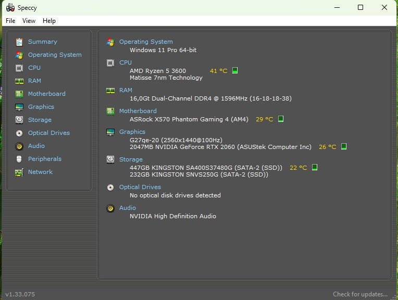398x300 pixels.
Task: Select Operating System in the sidebar list
Action: pyautogui.click(x=55, y=55)
